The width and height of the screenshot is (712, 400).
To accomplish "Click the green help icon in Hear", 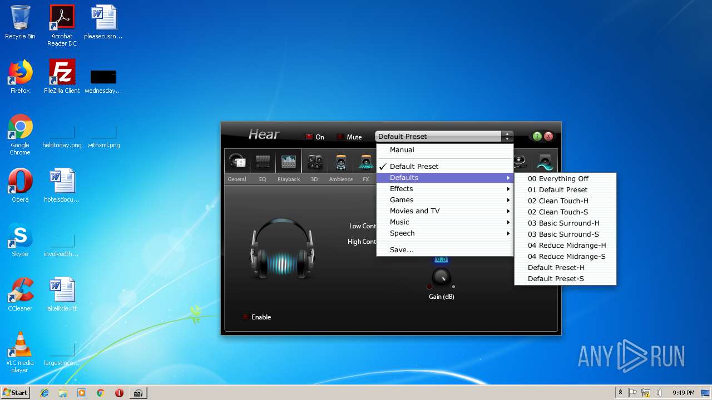I will [x=537, y=136].
